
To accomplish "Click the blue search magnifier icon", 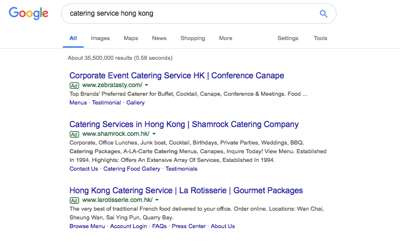I will tap(323, 13).
